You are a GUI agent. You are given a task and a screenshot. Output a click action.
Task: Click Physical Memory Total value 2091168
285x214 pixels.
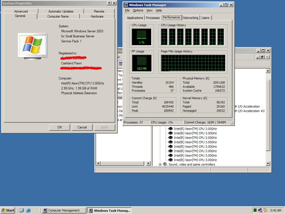click(x=219, y=82)
